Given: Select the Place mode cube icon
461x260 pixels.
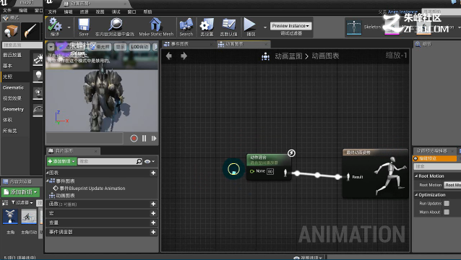Looking at the screenshot, I should tap(11, 31).
